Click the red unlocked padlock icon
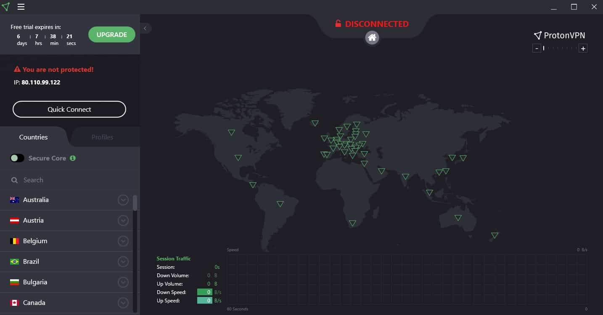The width and height of the screenshot is (603, 315). [338, 24]
